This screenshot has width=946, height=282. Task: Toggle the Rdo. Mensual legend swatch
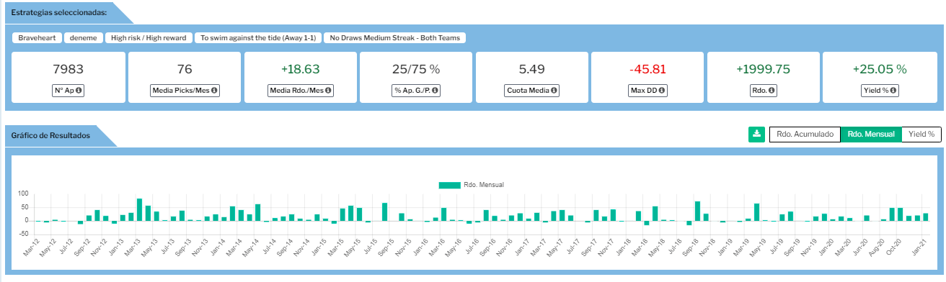click(449, 185)
